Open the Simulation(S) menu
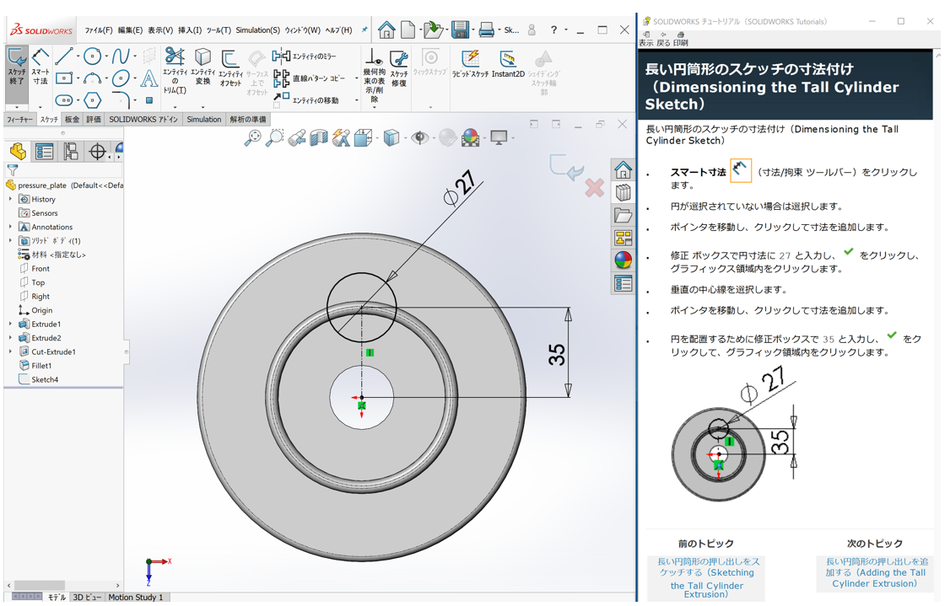This screenshot has width=950, height=606. tap(258, 29)
